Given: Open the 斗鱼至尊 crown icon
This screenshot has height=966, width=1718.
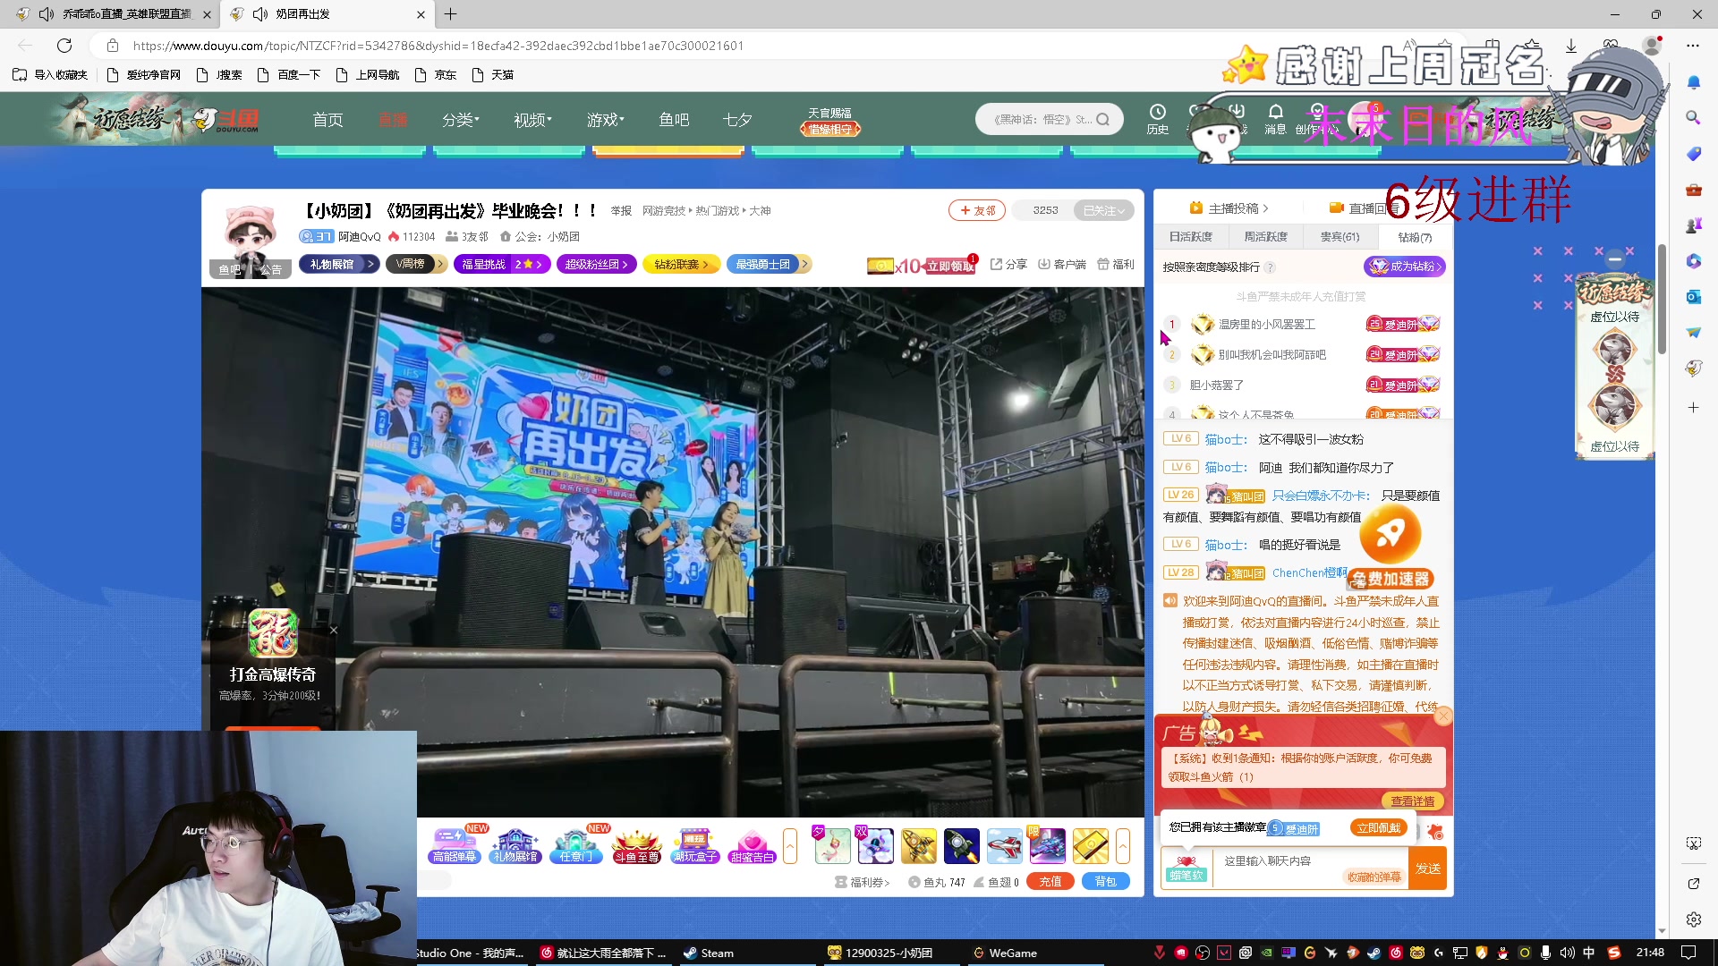Looking at the screenshot, I should 636,845.
